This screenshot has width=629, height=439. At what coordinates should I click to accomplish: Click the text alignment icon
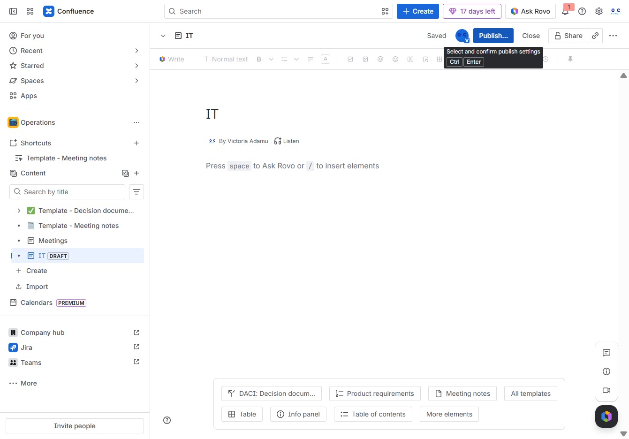(x=311, y=59)
